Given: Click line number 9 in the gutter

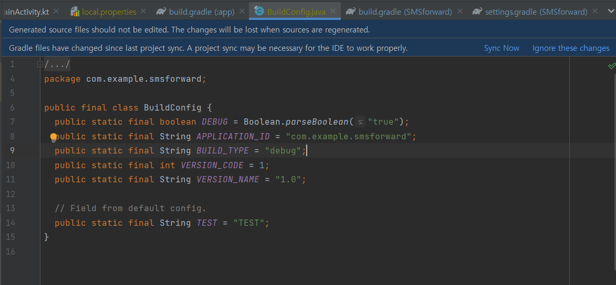Looking at the screenshot, I should (12, 150).
